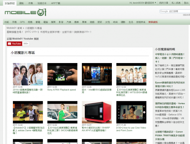
Task: Open the Intel 5G virtual fitting thumbnail
Action: point(97,74)
